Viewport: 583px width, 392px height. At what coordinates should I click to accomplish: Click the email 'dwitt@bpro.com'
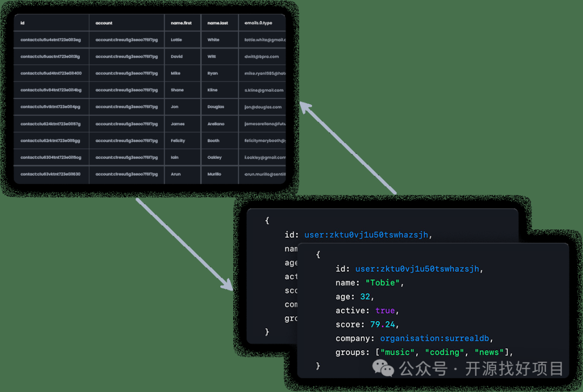261,57
